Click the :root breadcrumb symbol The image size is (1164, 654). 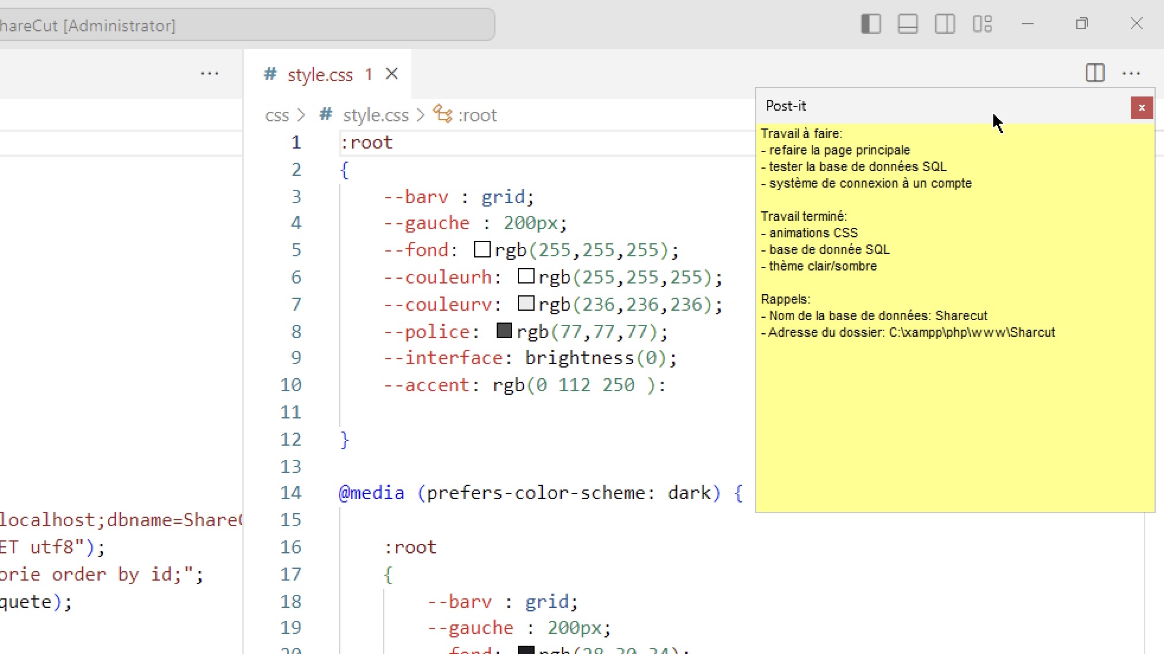[478, 115]
